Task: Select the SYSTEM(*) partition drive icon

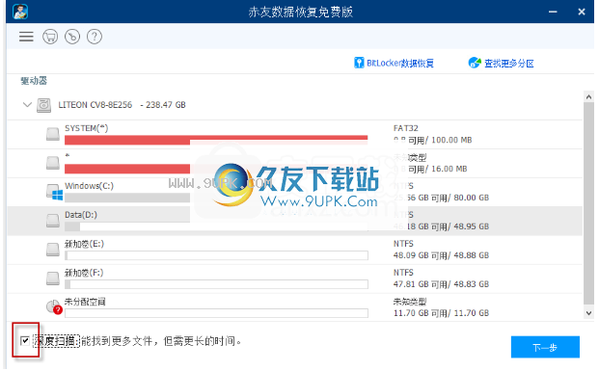Action: (53, 134)
